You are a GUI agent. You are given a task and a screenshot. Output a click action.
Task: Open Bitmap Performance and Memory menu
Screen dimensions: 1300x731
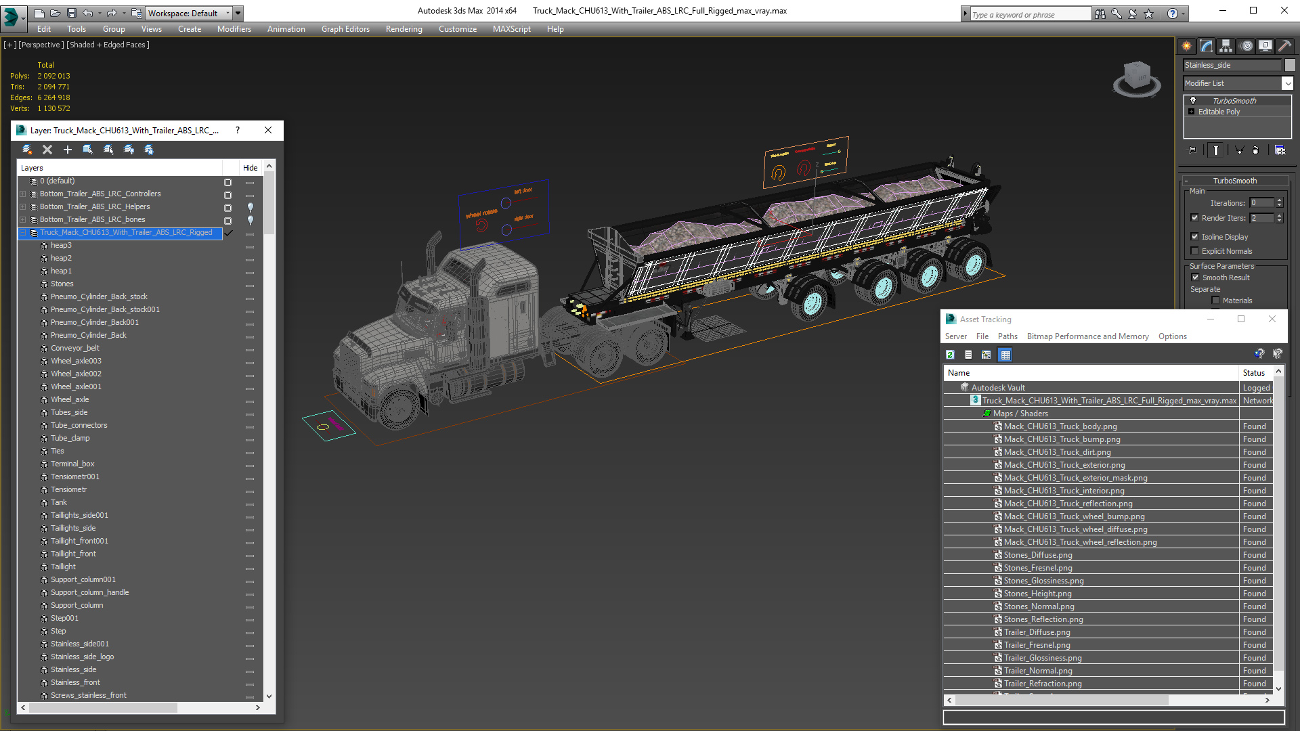(x=1087, y=336)
